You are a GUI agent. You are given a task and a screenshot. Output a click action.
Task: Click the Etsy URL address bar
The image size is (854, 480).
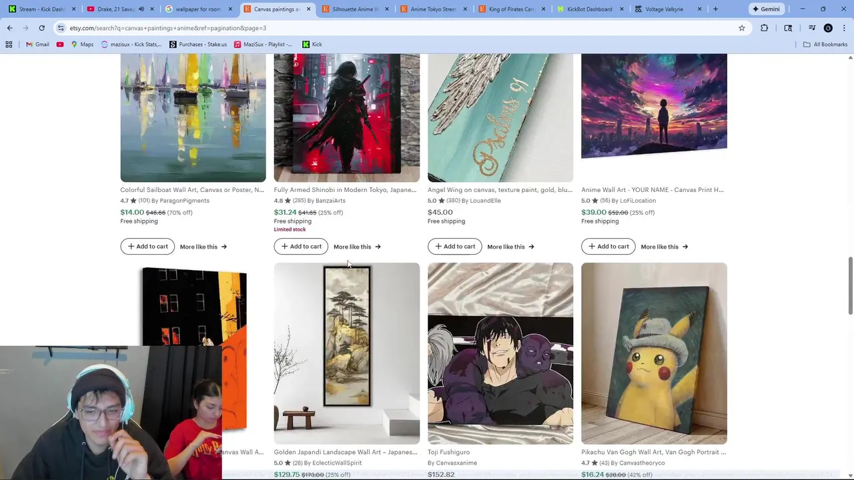coord(400,28)
